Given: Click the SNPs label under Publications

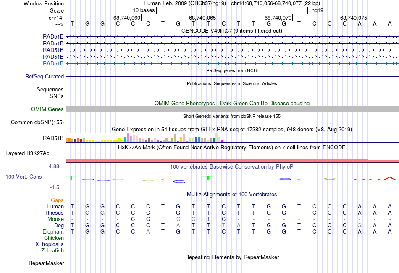Looking at the screenshot, I should pyautogui.click(x=57, y=96).
